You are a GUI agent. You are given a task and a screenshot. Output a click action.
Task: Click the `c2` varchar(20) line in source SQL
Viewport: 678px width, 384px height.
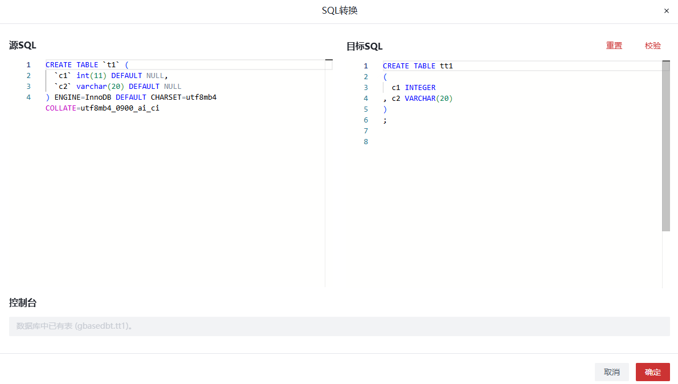coord(117,87)
